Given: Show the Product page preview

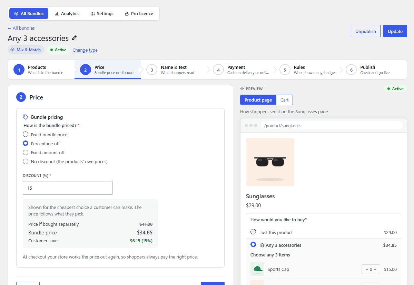Looking at the screenshot, I should click(x=258, y=100).
